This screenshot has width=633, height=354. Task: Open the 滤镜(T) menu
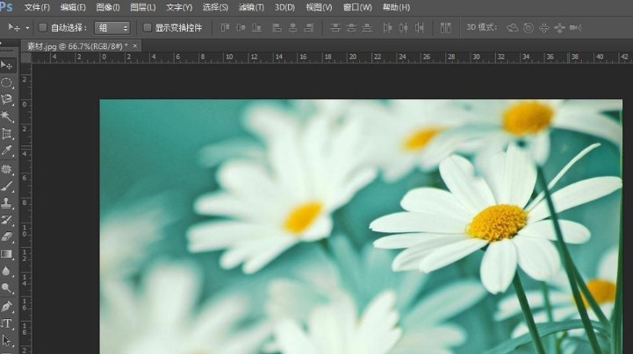click(251, 7)
